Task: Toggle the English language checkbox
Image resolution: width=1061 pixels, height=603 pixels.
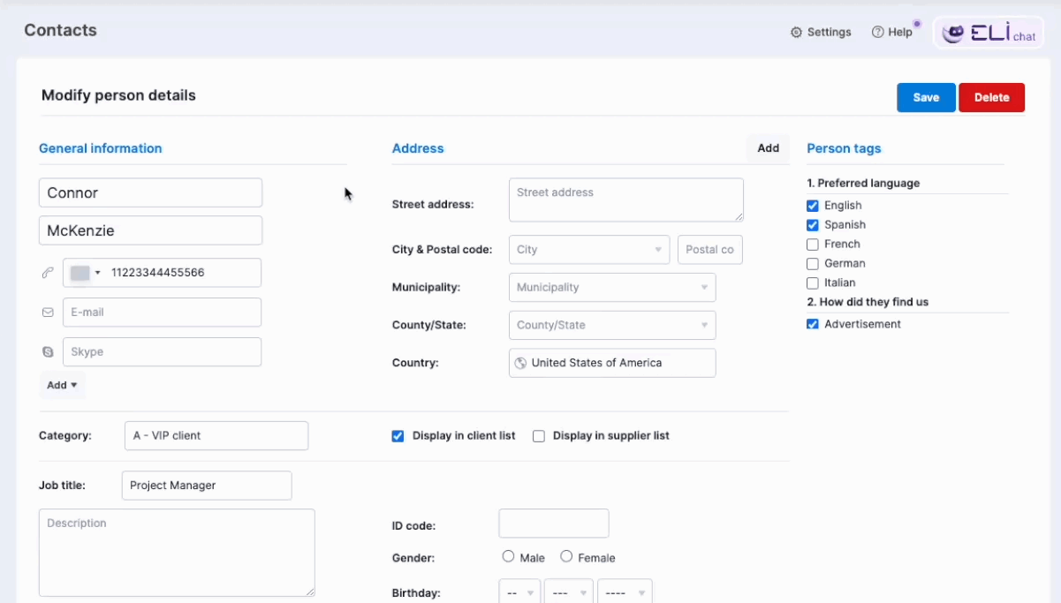Action: (x=813, y=206)
